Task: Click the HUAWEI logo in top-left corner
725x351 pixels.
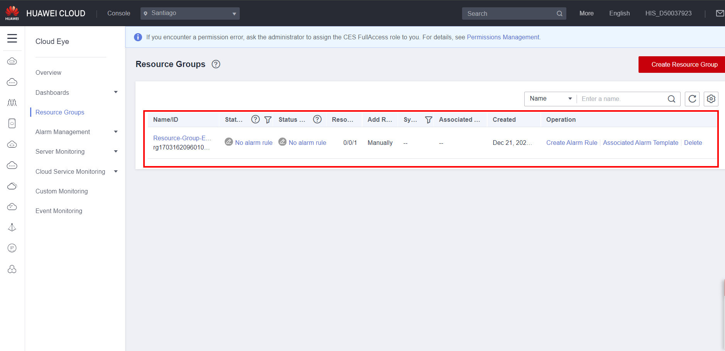Action: [x=12, y=13]
